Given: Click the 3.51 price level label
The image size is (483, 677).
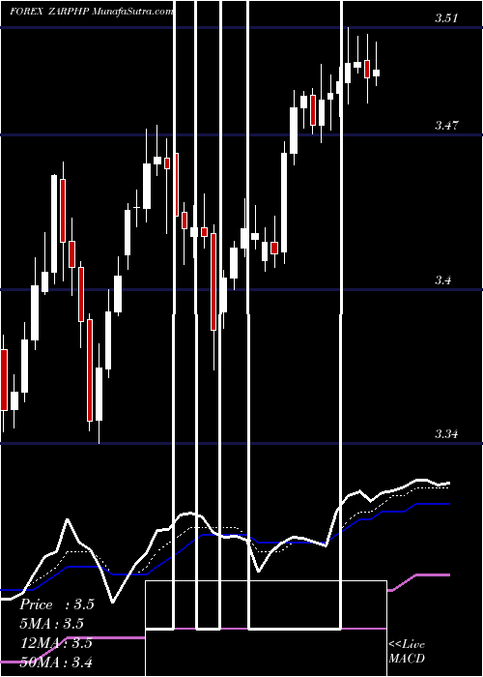Looking at the screenshot, I should 446,18.
